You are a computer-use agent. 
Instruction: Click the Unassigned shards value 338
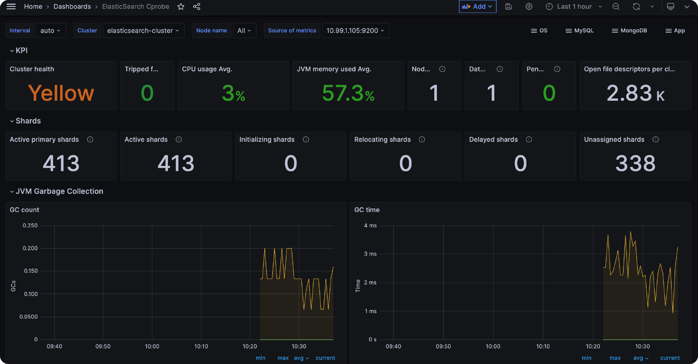[635, 163]
